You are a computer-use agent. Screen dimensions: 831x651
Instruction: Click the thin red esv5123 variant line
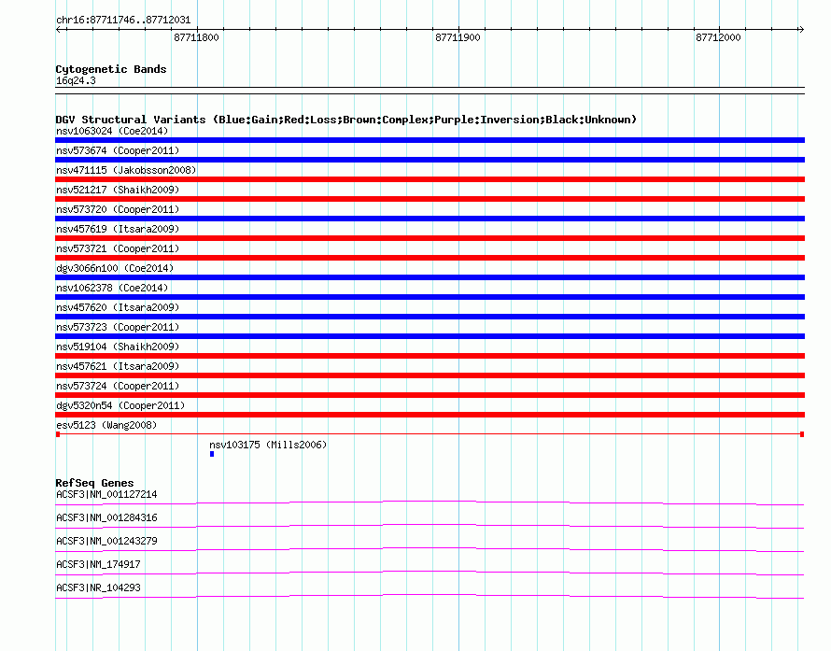430,434
